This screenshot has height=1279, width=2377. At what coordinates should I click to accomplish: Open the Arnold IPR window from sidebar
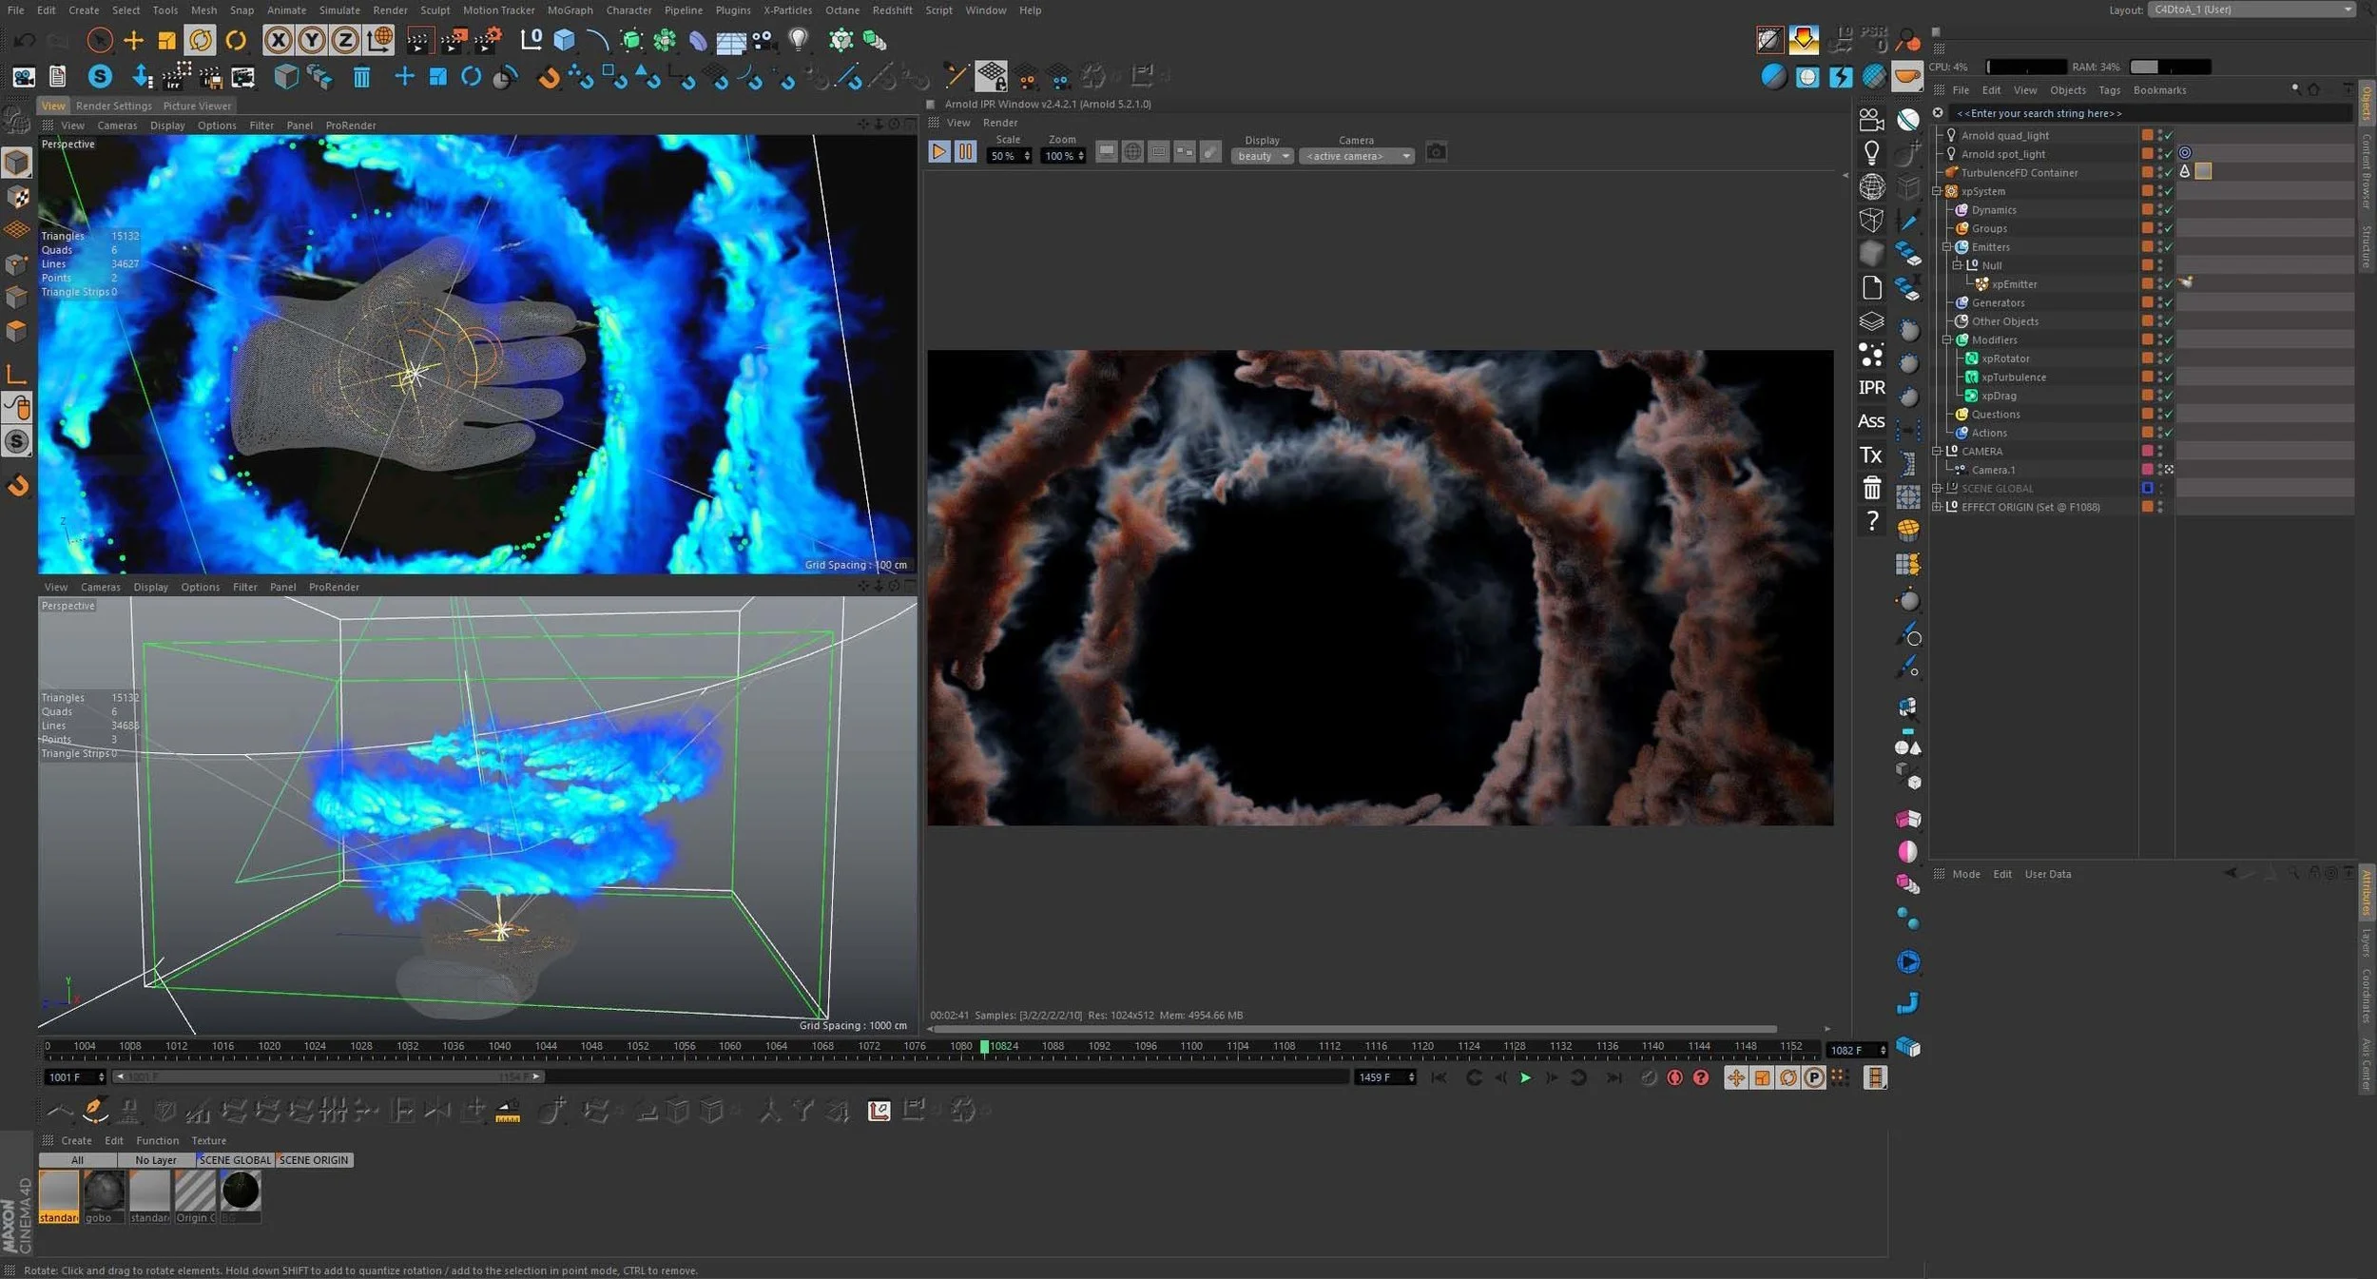[x=1870, y=387]
